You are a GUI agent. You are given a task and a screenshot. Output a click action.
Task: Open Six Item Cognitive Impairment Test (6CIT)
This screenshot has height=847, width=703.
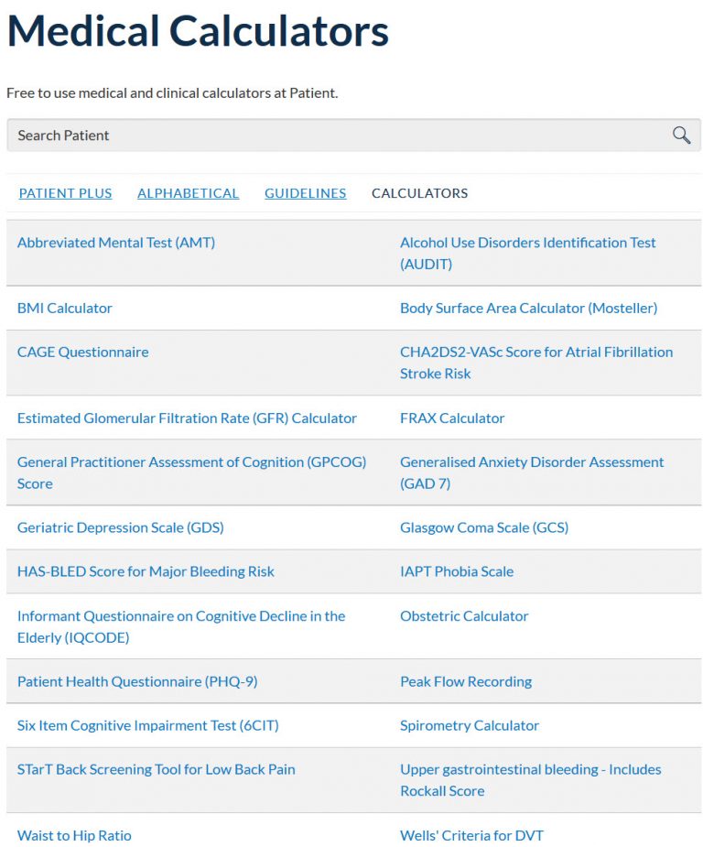[x=148, y=725]
